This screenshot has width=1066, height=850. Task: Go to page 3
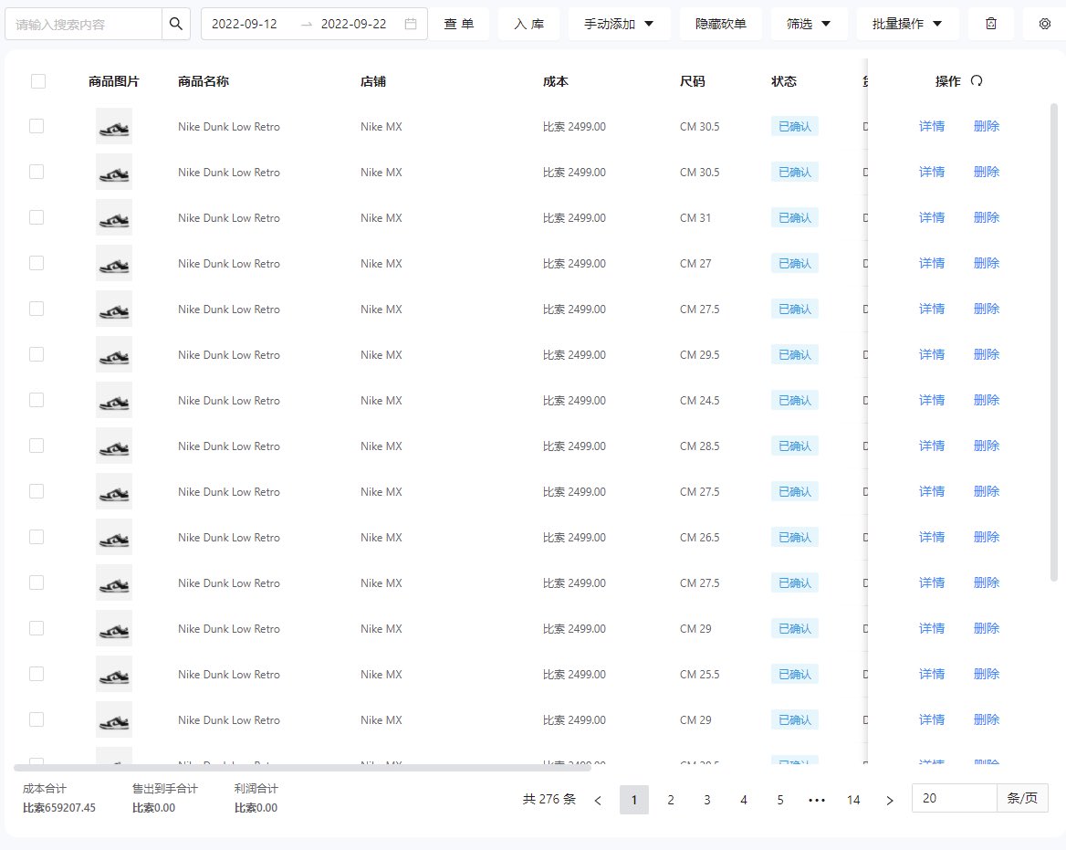pos(707,801)
